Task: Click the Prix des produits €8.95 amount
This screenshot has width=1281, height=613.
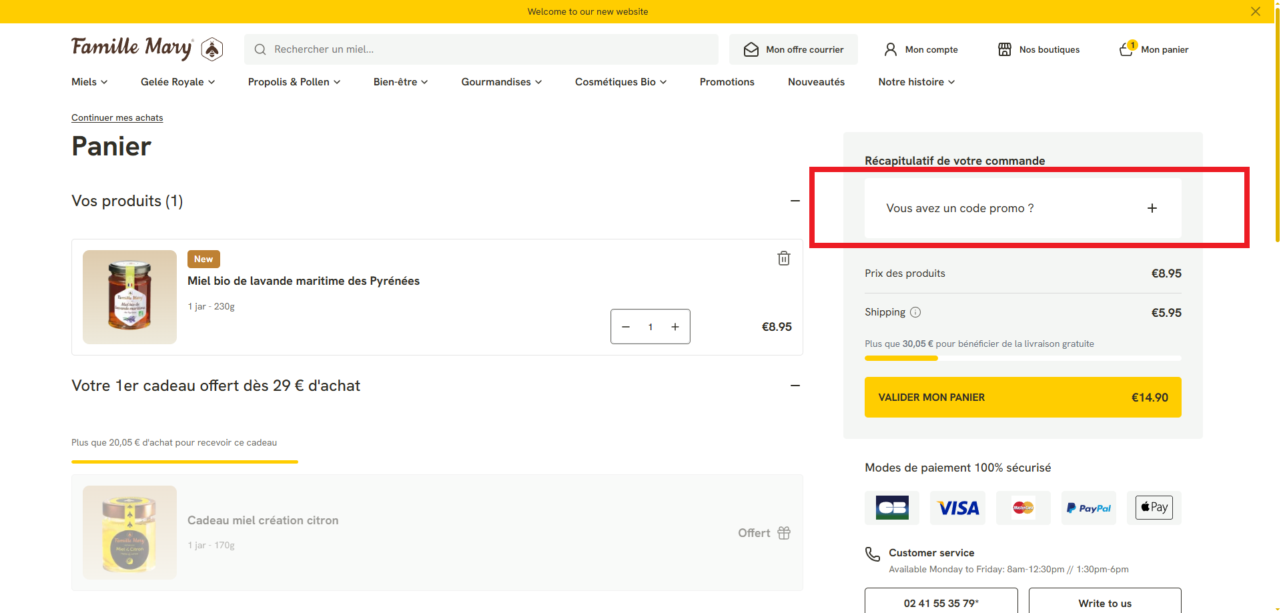Action: 1166,273
